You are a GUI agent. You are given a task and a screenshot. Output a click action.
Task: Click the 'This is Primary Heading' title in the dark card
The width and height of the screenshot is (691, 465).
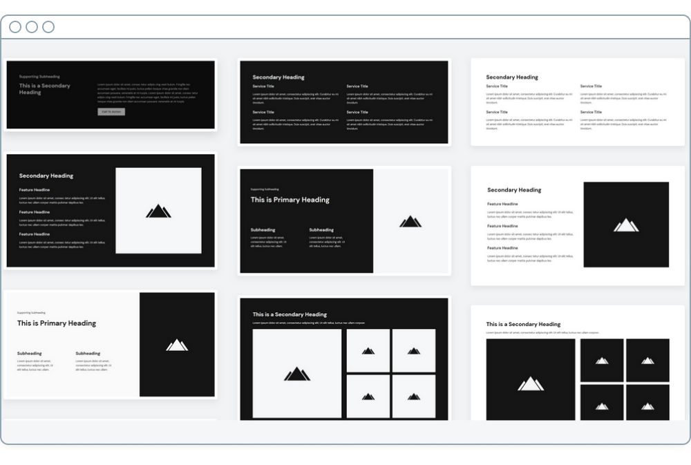click(x=290, y=200)
